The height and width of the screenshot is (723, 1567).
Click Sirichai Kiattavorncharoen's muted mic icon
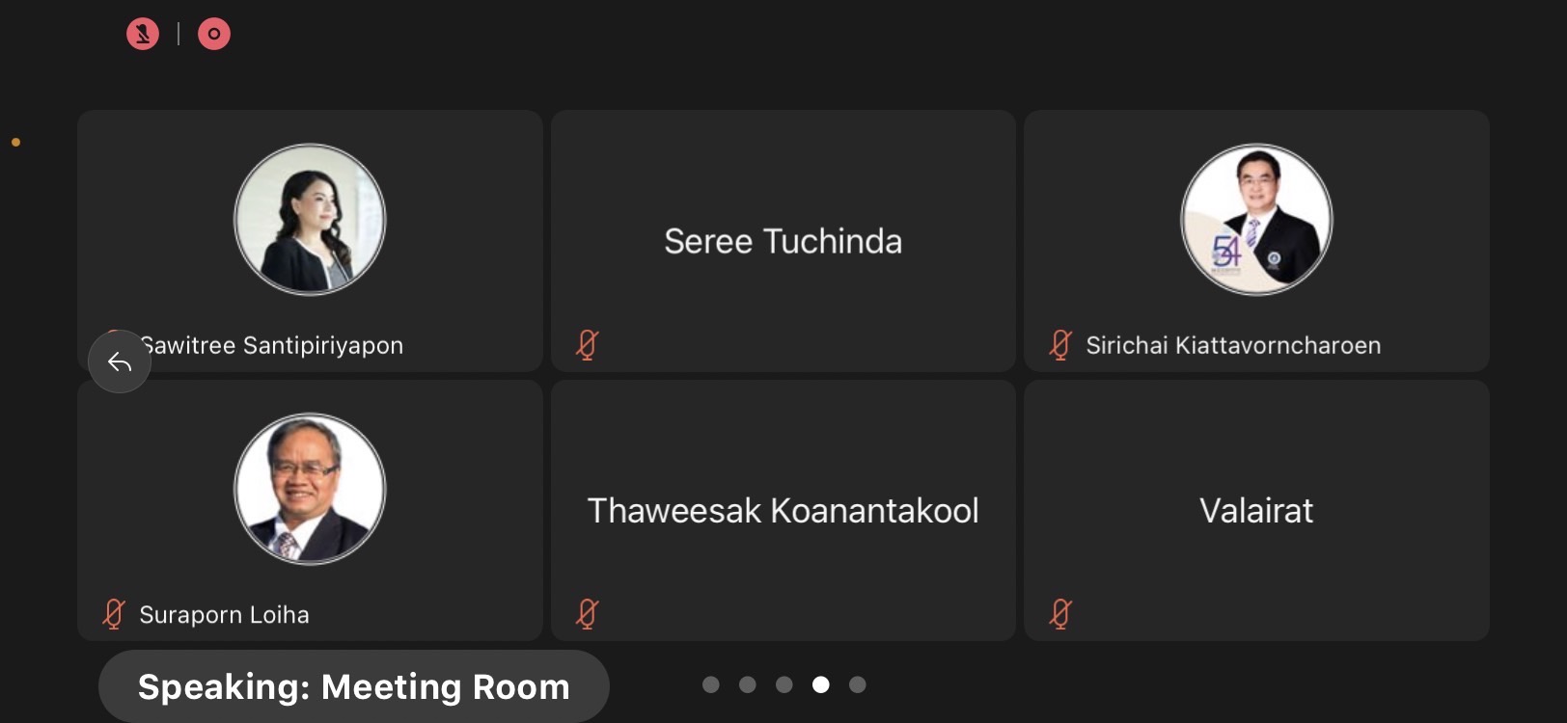pyautogui.click(x=1060, y=344)
